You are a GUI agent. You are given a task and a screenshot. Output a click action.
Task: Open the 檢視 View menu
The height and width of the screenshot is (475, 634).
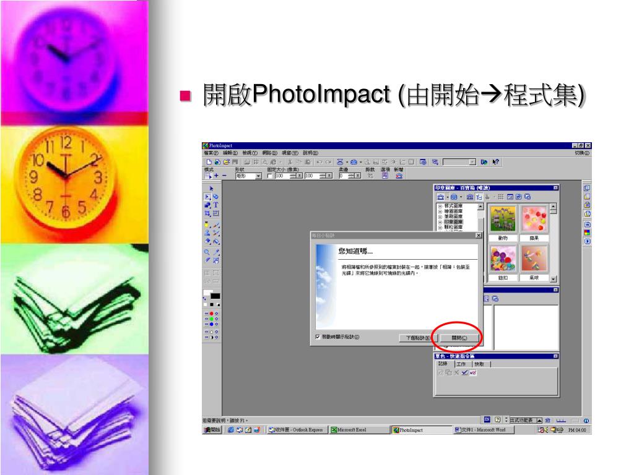(250, 153)
